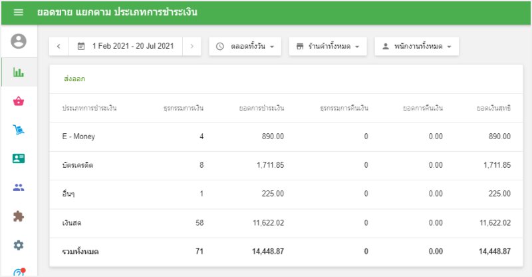Viewport: 532px width, 277px height.
Task: Select the อื่นๆ row label
Action: [x=68, y=194]
